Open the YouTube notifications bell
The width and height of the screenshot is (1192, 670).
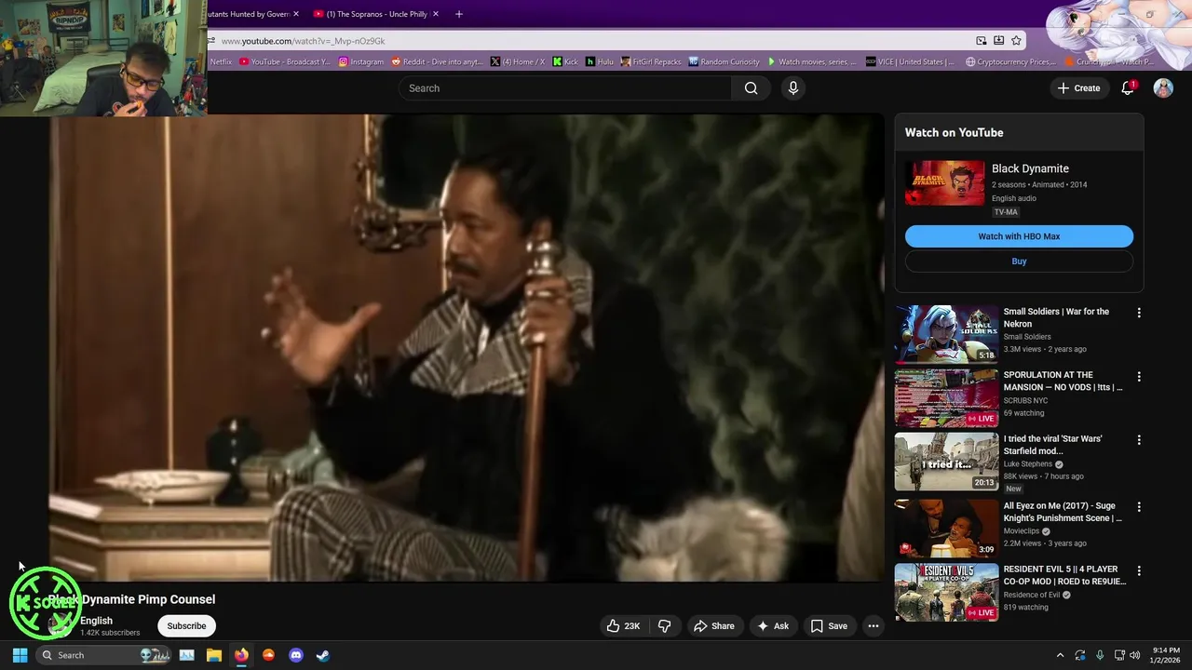pyautogui.click(x=1128, y=88)
